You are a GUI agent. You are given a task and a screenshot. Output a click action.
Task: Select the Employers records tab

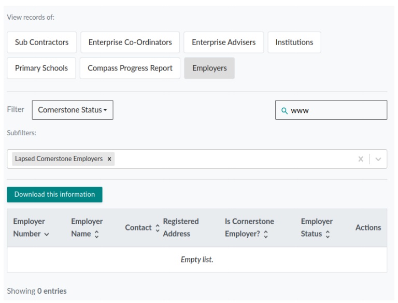[x=209, y=68]
